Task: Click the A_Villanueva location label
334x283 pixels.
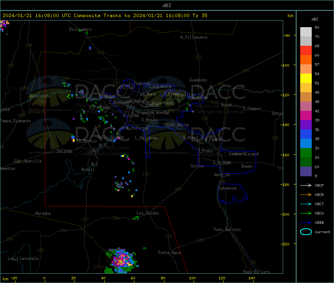Action: point(194,37)
